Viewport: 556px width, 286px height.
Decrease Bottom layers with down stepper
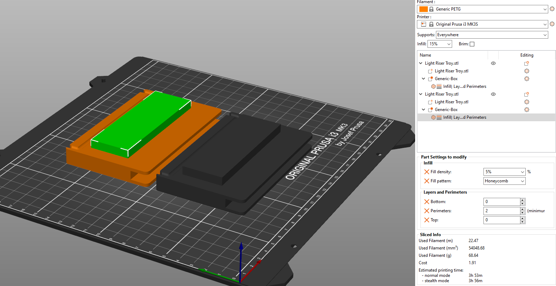point(523,204)
